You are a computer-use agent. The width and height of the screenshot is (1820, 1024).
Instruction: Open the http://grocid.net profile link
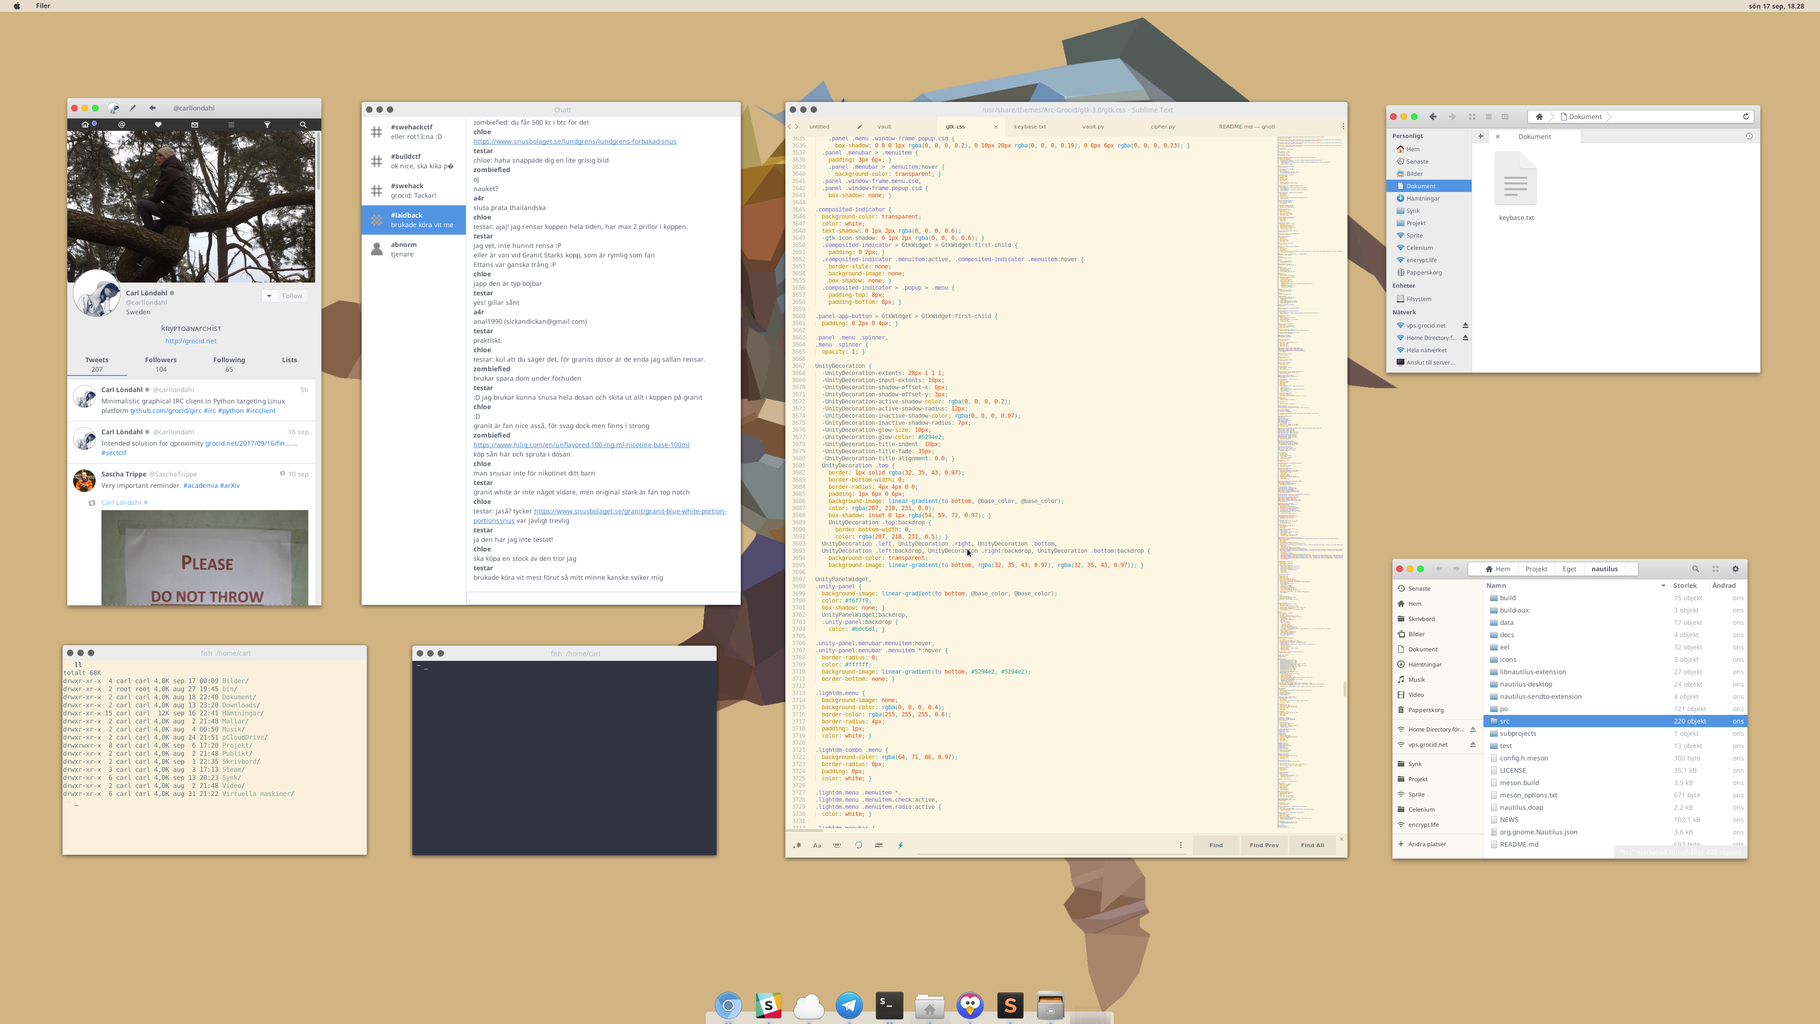(x=191, y=341)
